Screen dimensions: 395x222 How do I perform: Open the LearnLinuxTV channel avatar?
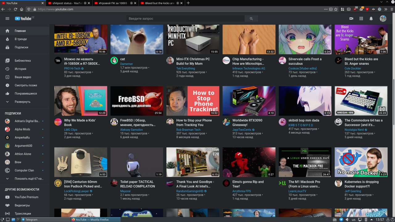click(282, 183)
